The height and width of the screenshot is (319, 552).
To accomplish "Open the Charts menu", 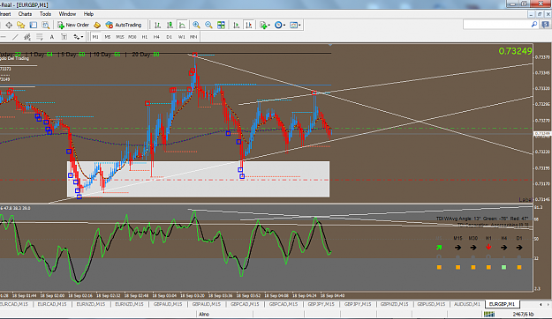I will pos(25,14).
